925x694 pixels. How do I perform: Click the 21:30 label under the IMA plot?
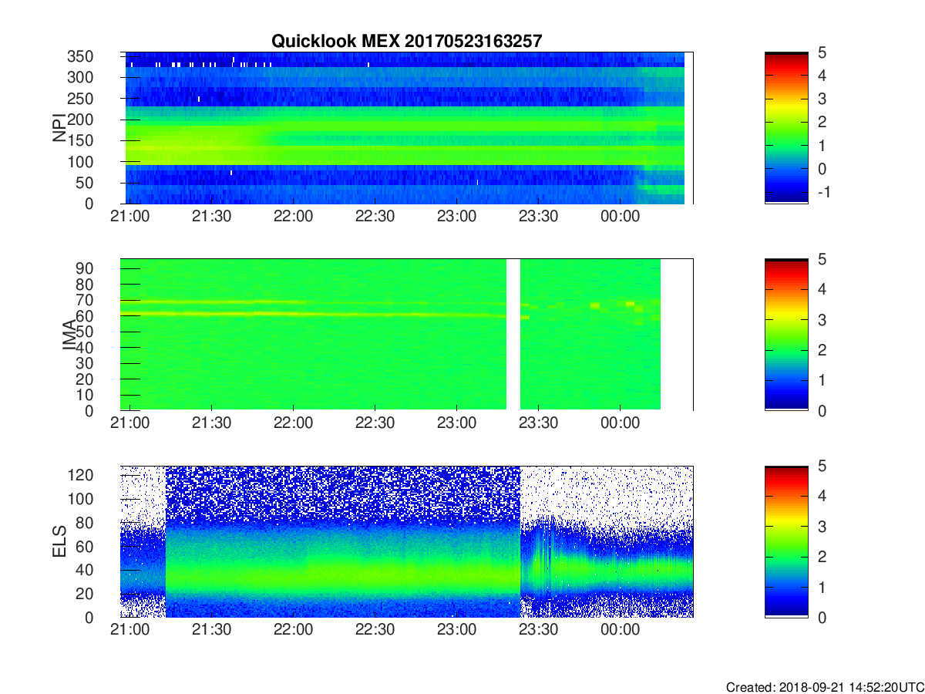coord(212,423)
